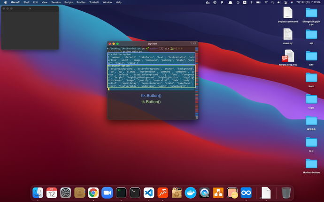Viewport: 324px width, 202px height.
Task: Switch to iTerm2 via its Dock icon
Action: tap(121, 193)
